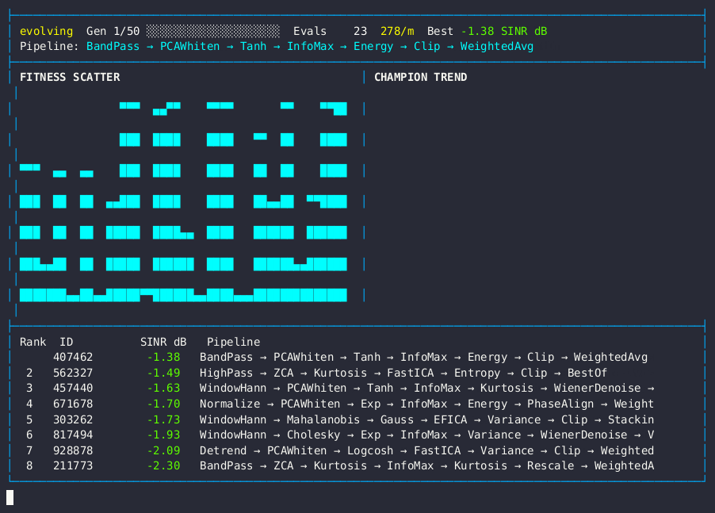The image size is (715, 513).
Task: Select 'WeightedAvg' in the header pipeline
Action: tap(497, 47)
